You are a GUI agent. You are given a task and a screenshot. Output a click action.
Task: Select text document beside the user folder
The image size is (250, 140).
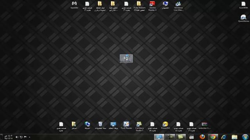(x=61, y=126)
